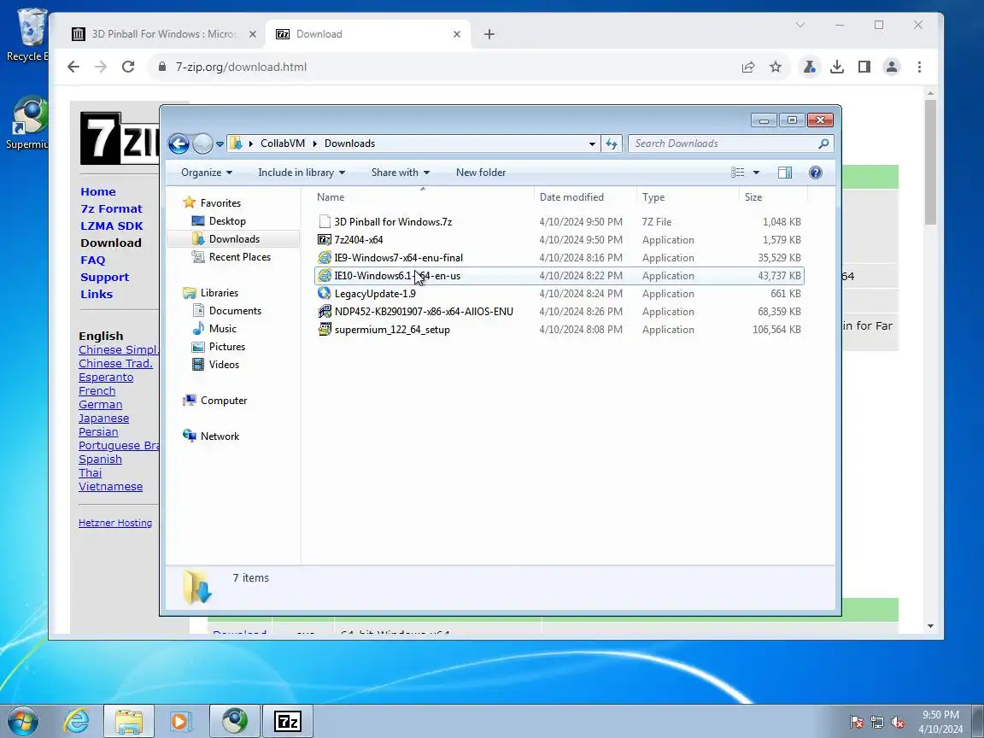Select the supermium_122_64_setup icon
The width and height of the screenshot is (984, 738).
tap(325, 329)
